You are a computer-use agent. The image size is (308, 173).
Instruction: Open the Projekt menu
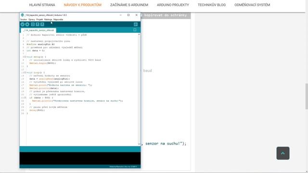tap(39, 20)
